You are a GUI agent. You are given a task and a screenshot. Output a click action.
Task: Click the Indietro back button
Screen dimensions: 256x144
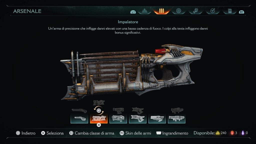coord(26,133)
